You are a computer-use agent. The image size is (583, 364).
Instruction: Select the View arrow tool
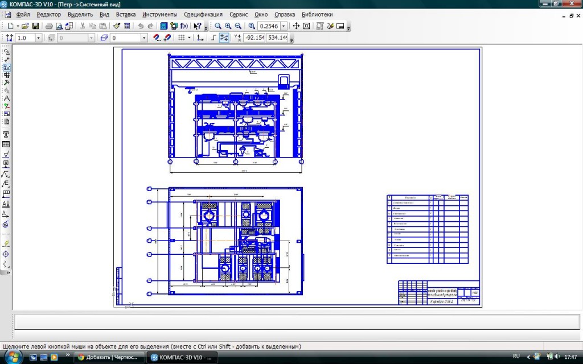(x=6, y=214)
